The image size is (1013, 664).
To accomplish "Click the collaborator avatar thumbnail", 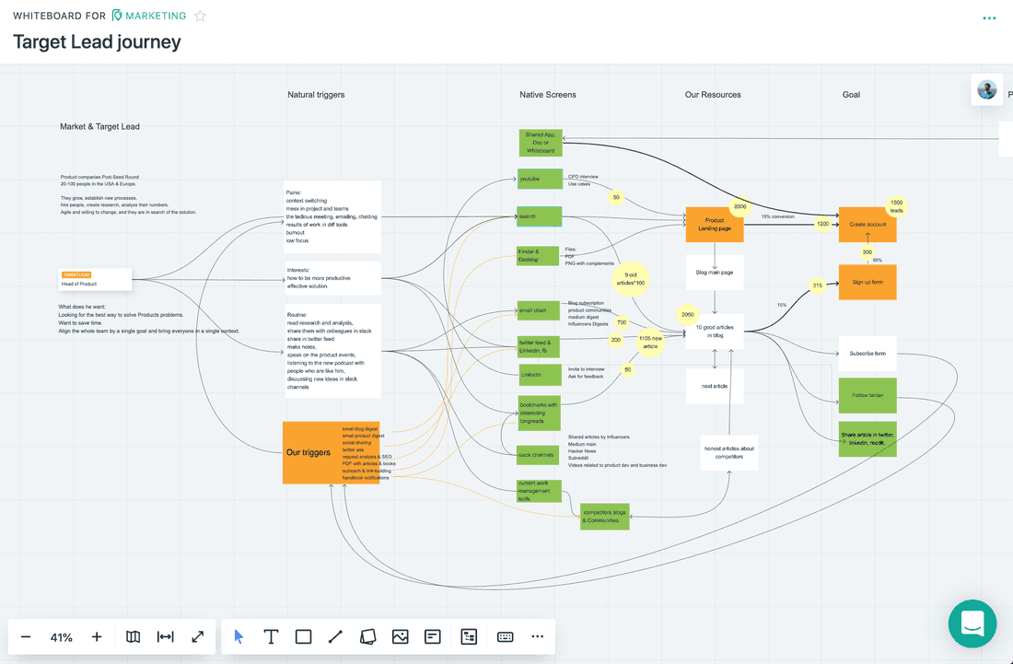I will point(986,89).
